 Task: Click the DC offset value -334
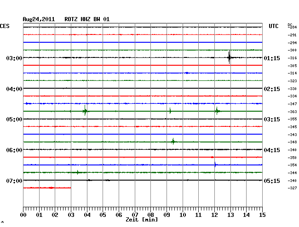coord(292,96)
